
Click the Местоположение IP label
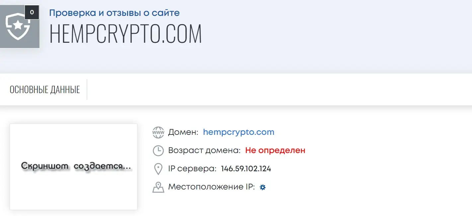point(211,187)
